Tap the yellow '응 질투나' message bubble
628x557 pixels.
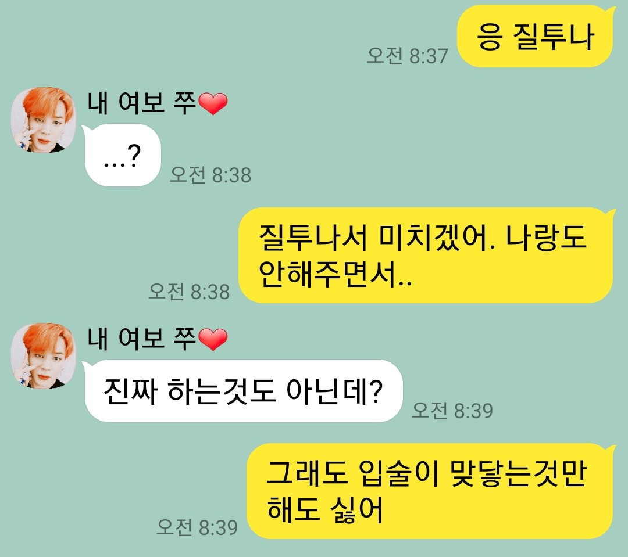536,36
